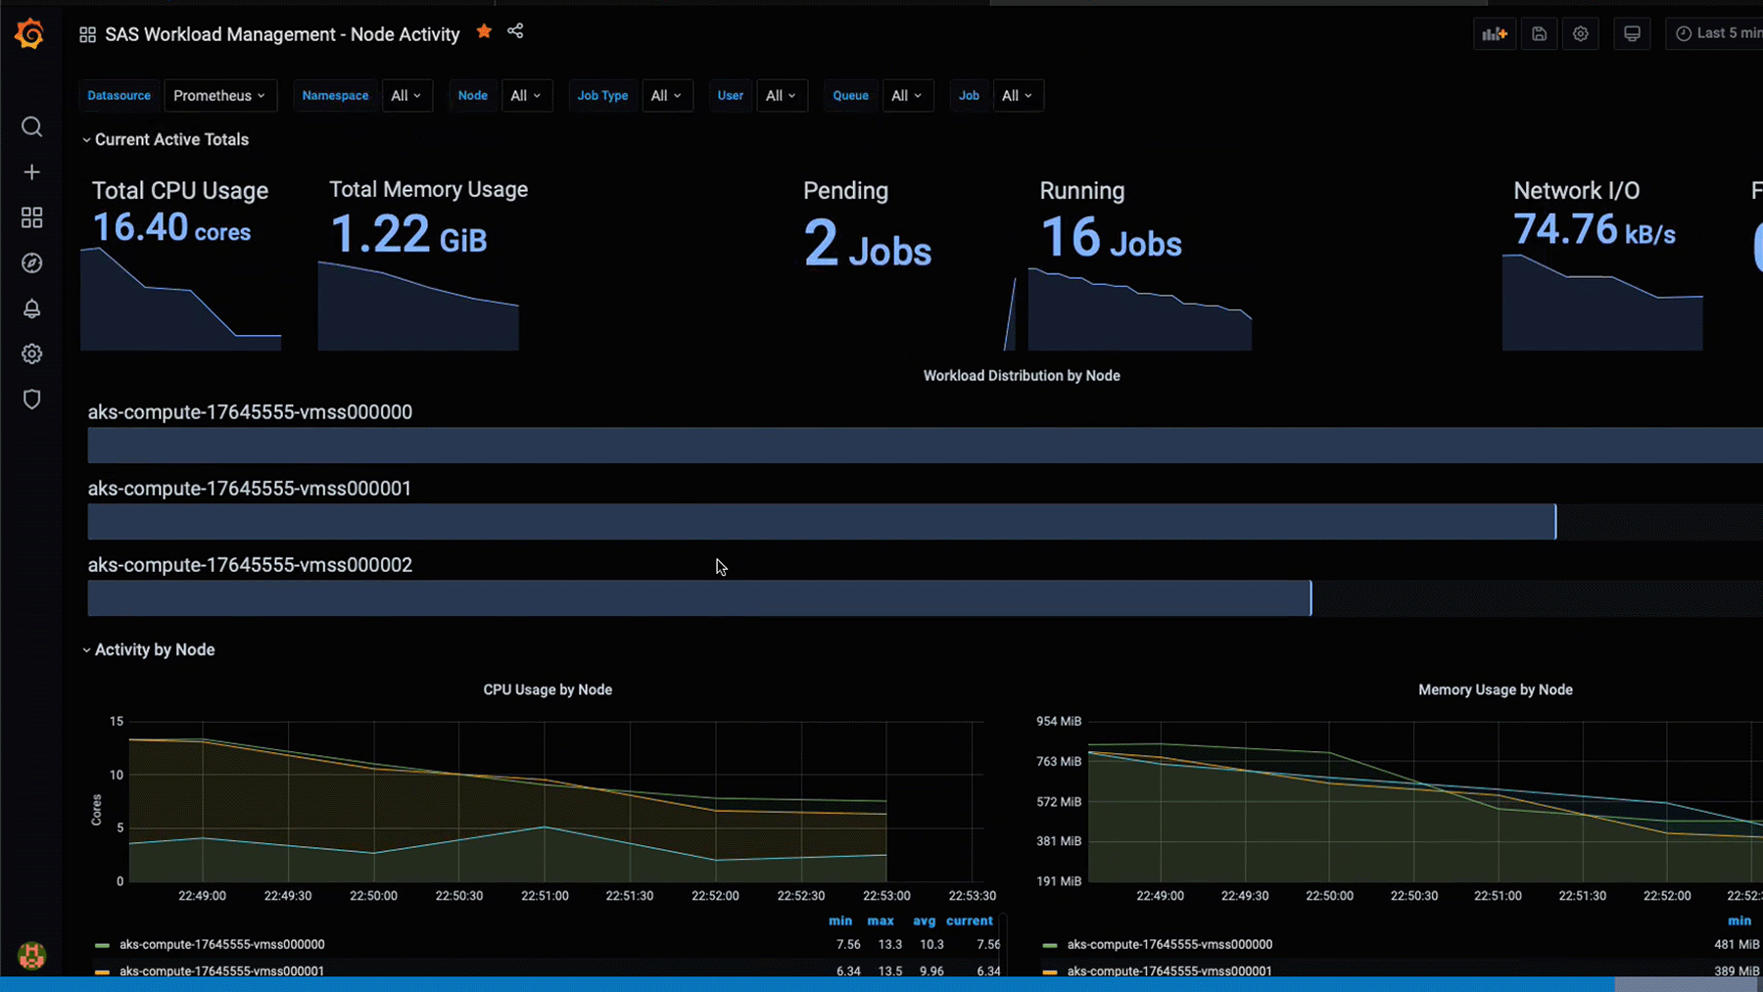Click the Create plus icon in sidebar
1763x992 pixels.
point(31,172)
